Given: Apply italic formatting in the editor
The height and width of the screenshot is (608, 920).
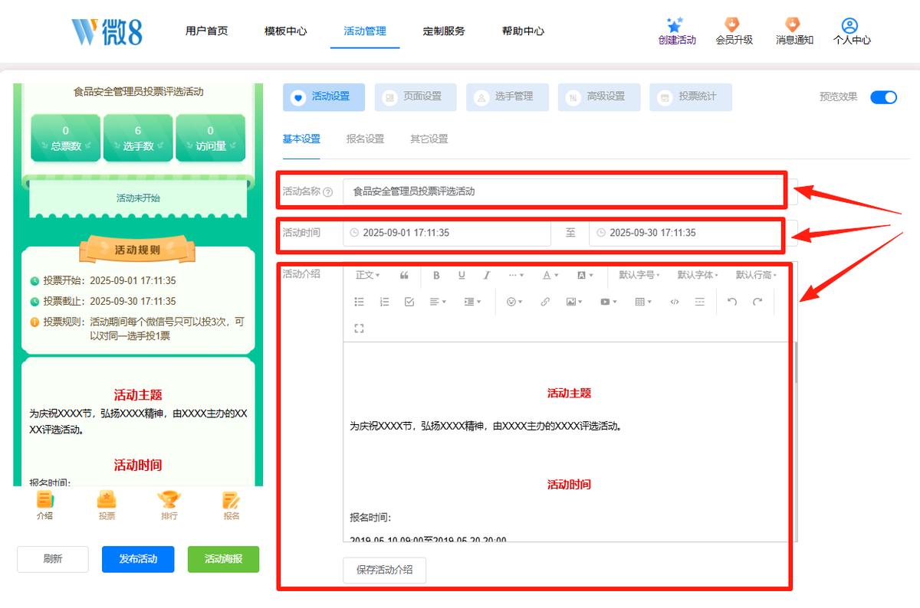Looking at the screenshot, I should (x=486, y=275).
